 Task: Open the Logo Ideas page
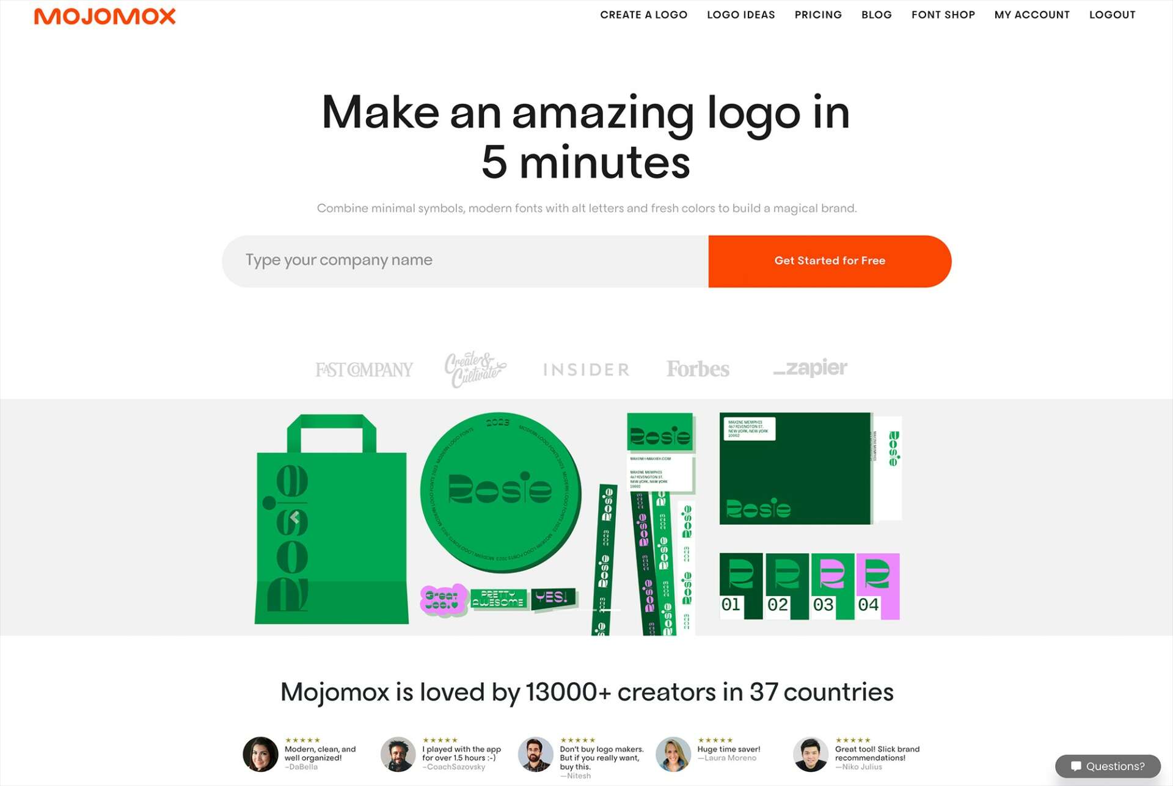click(740, 15)
